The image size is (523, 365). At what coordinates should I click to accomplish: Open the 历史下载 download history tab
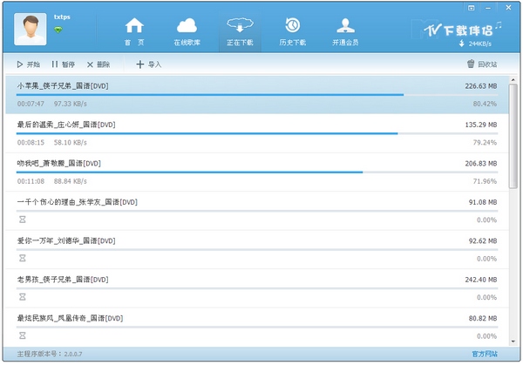point(293,31)
